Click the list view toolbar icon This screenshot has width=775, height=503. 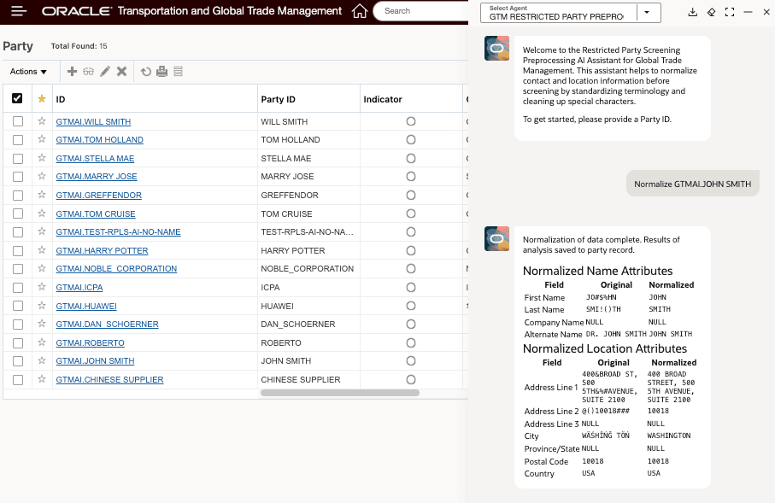tap(179, 72)
